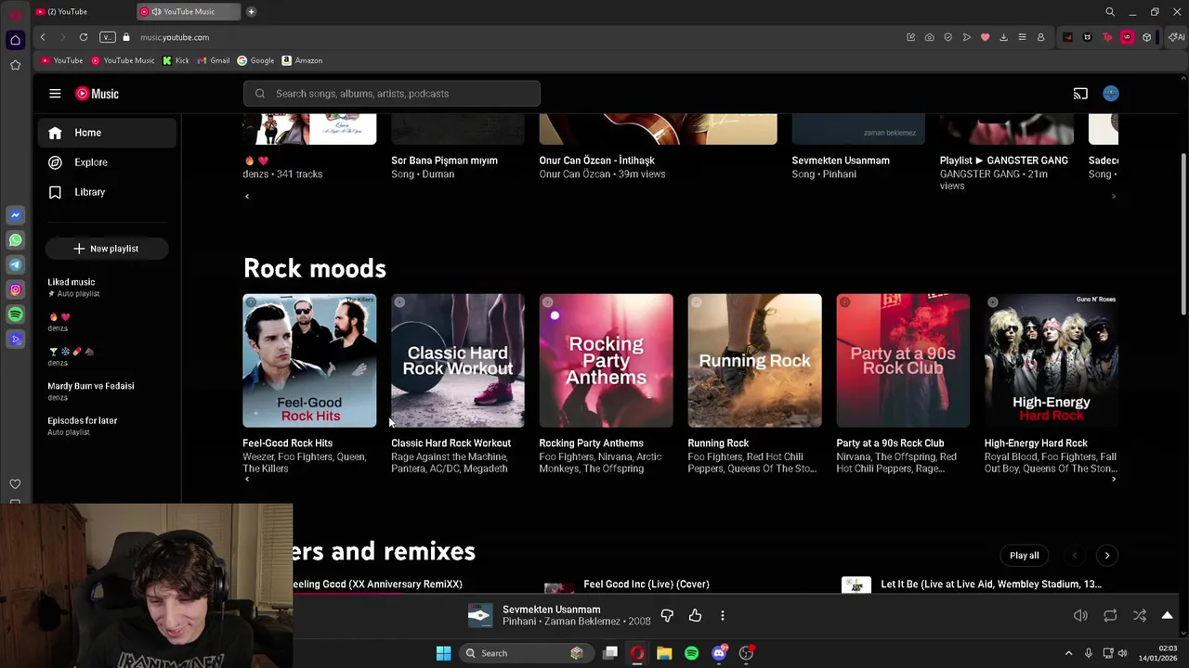Open High-Energy Hard Rock title link
Viewport: 1189px width, 668px height.
1036,443
